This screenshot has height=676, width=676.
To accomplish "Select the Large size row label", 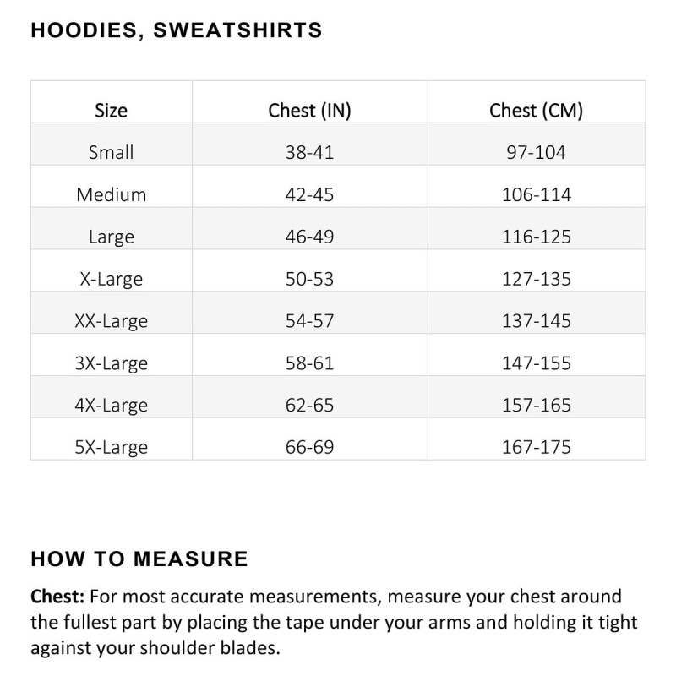I will pos(112,237).
